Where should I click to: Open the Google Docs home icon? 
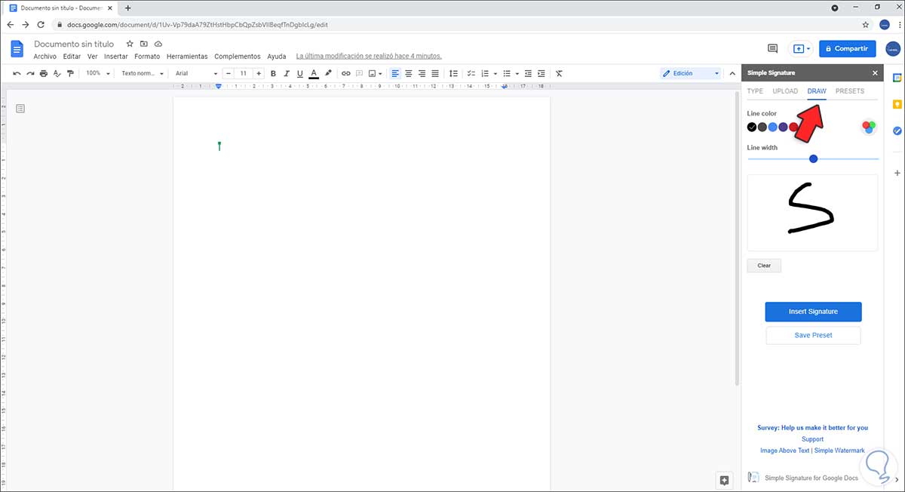coord(17,49)
